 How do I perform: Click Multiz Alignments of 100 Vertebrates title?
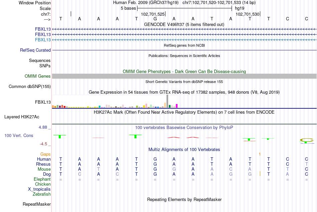184,150
